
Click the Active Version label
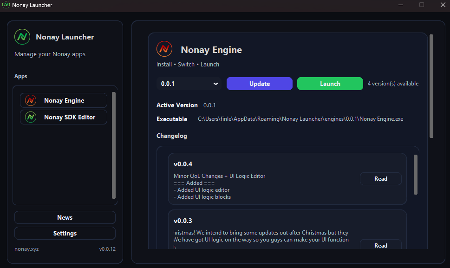point(177,105)
